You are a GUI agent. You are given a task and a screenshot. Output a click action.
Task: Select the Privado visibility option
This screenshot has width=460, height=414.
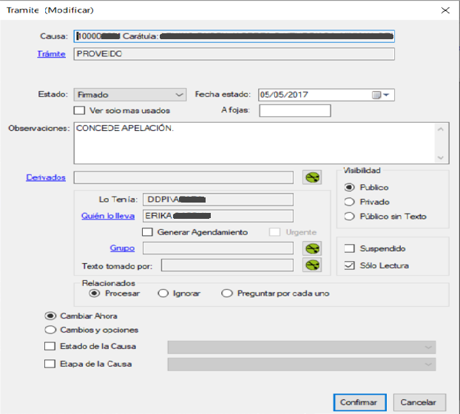pos(351,202)
